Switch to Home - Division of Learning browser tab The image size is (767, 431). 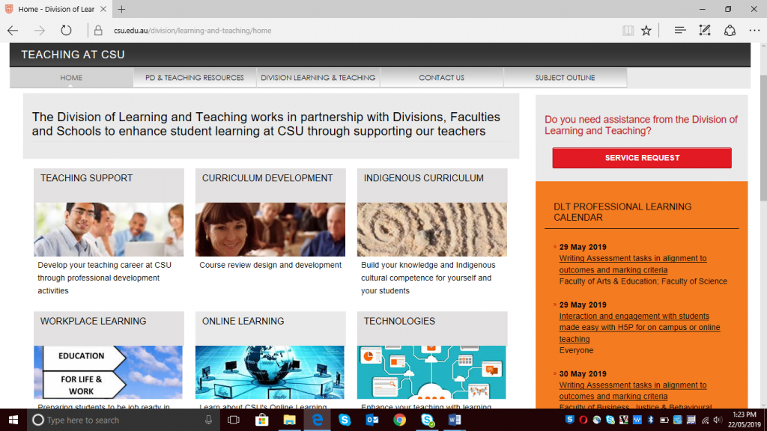[55, 9]
